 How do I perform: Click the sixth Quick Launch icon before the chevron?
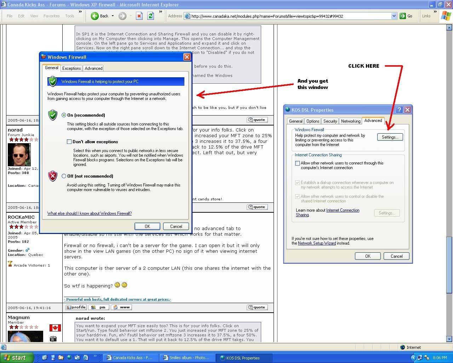click(x=85, y=358)
